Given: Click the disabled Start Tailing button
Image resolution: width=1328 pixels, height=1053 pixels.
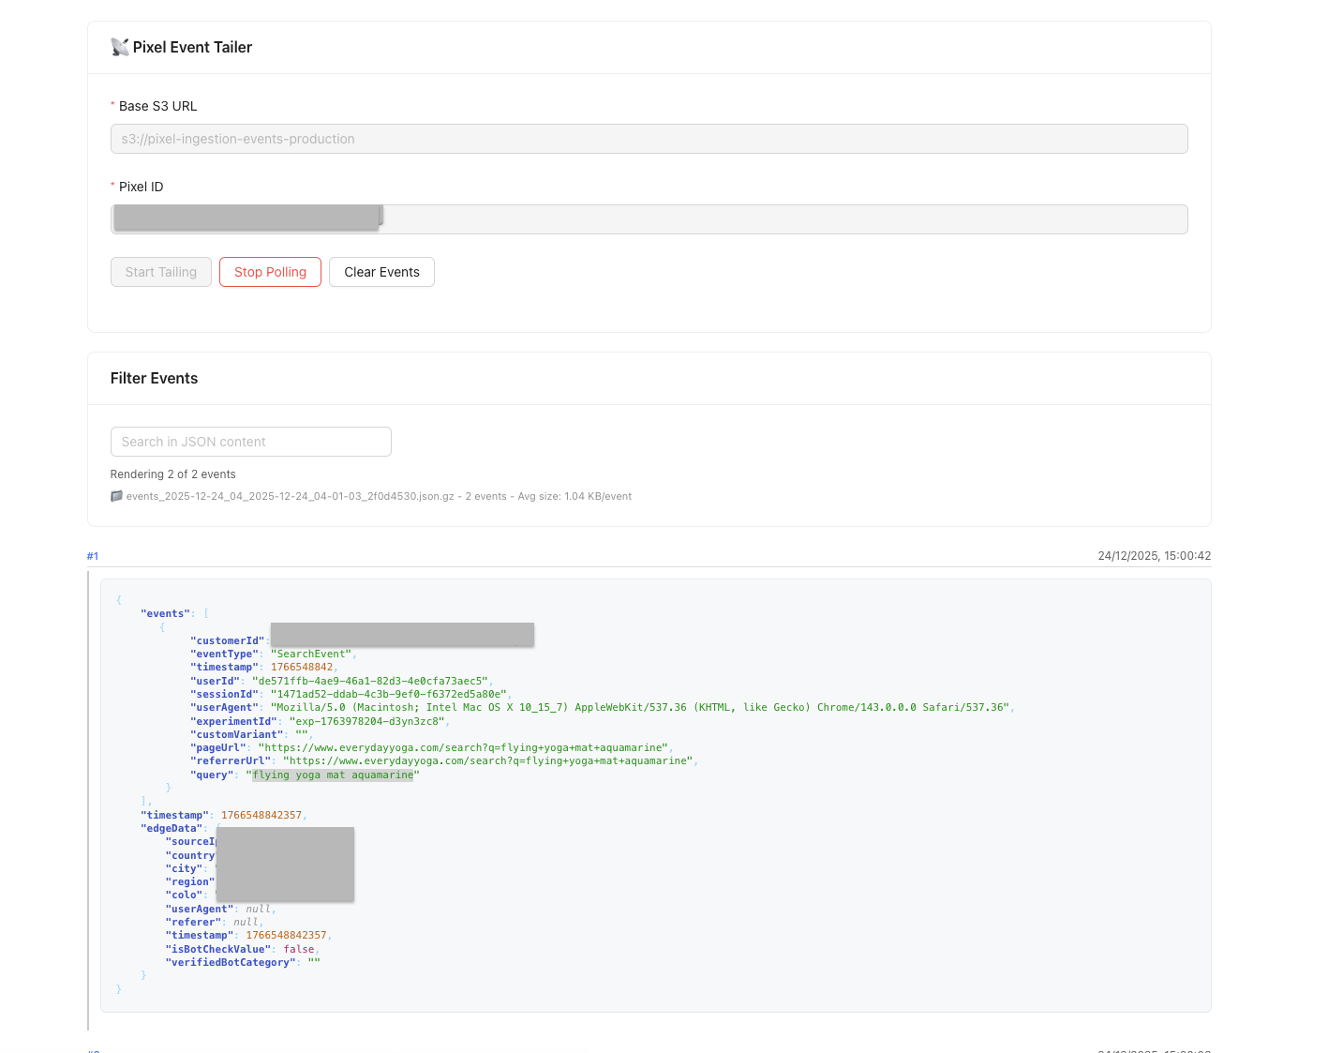Looking at the screenshot, I should click(x=161, y=272).
